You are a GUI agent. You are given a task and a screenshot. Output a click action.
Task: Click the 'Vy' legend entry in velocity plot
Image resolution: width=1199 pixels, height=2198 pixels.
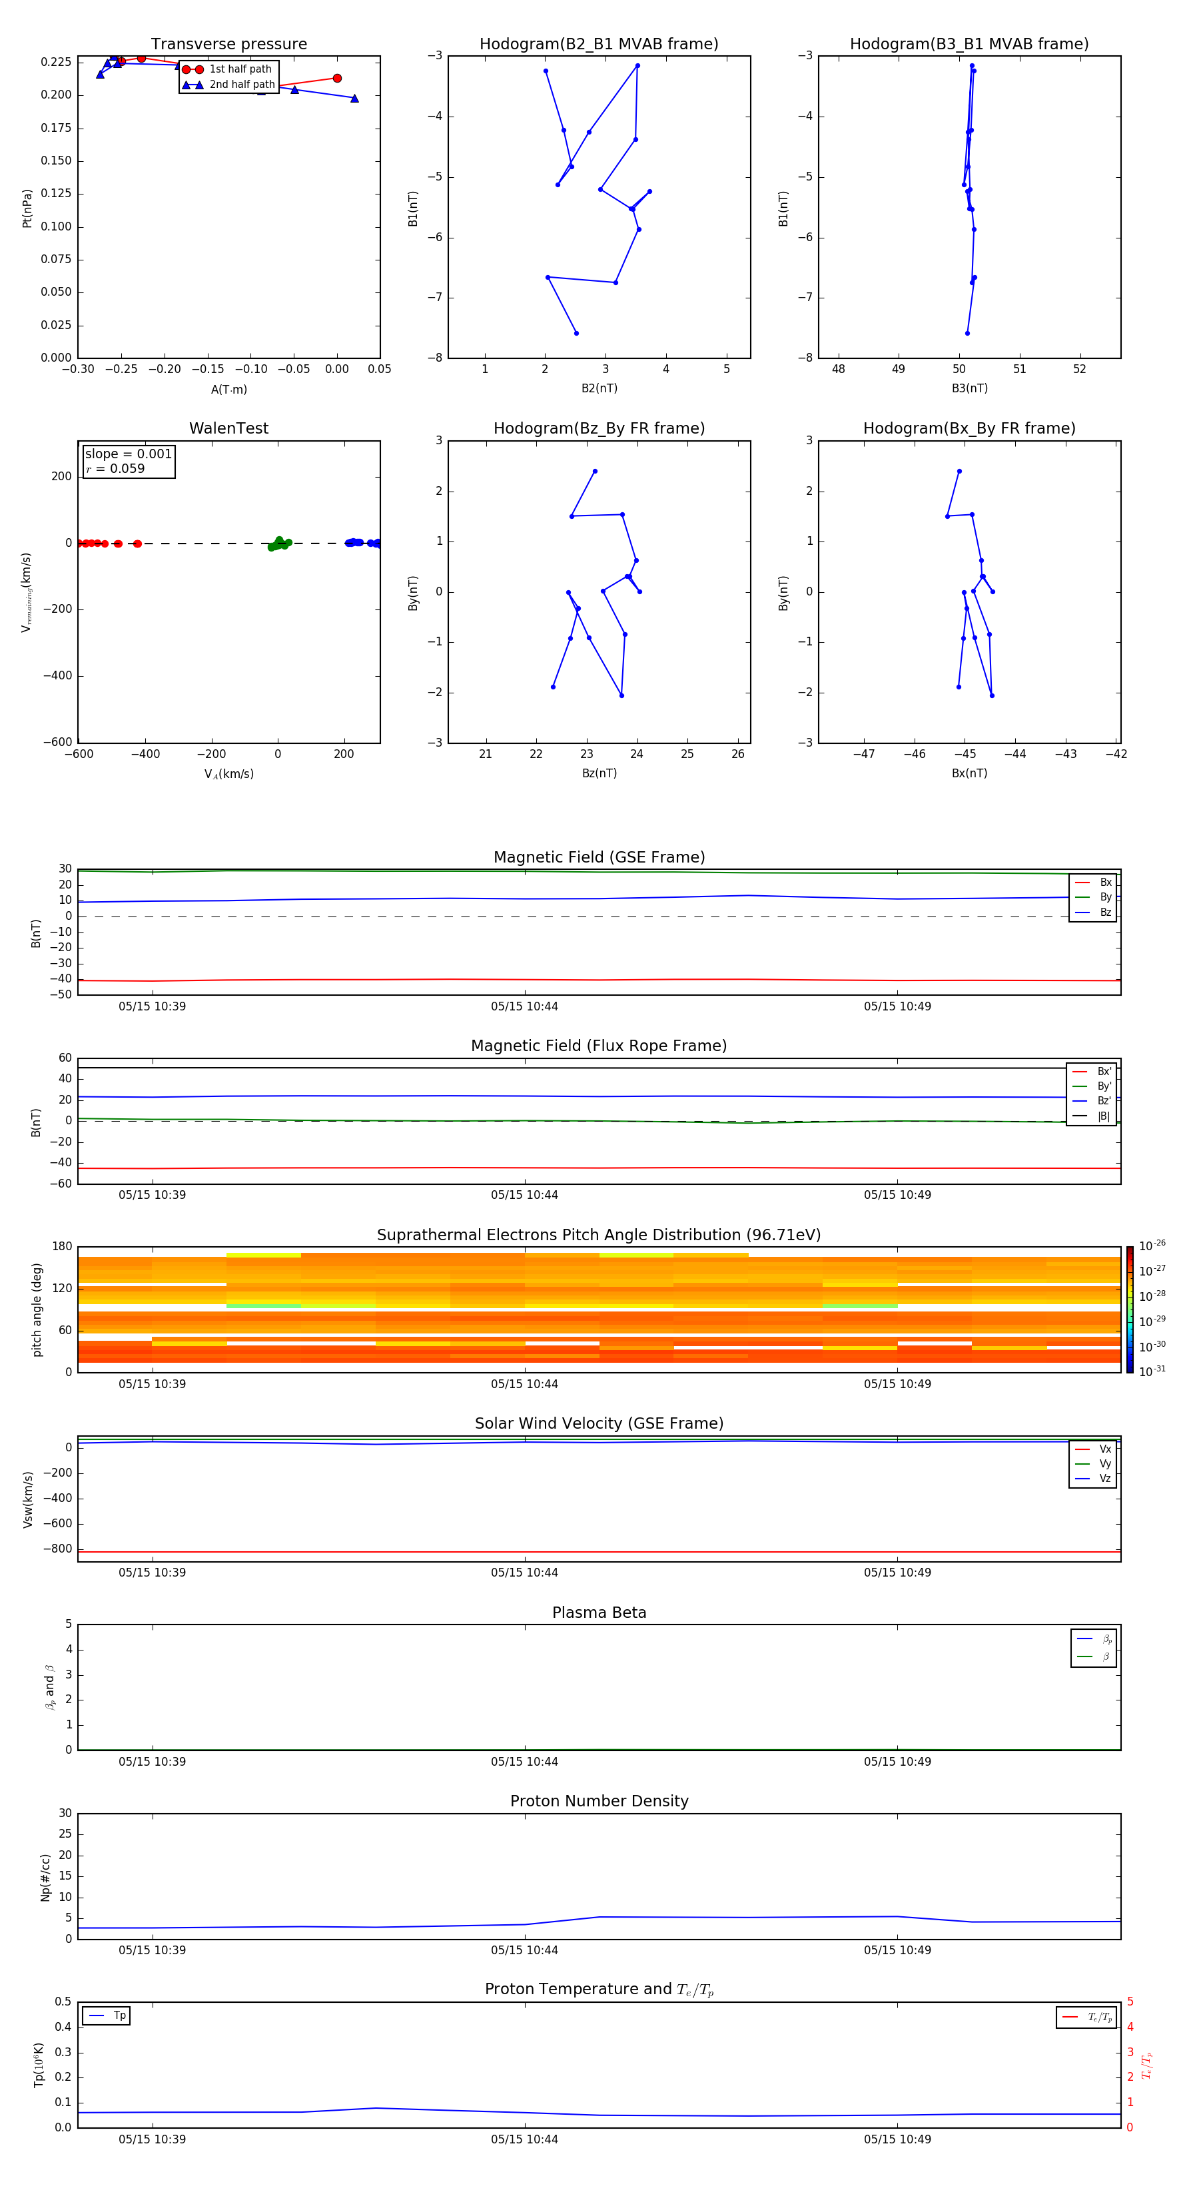1094,1463
